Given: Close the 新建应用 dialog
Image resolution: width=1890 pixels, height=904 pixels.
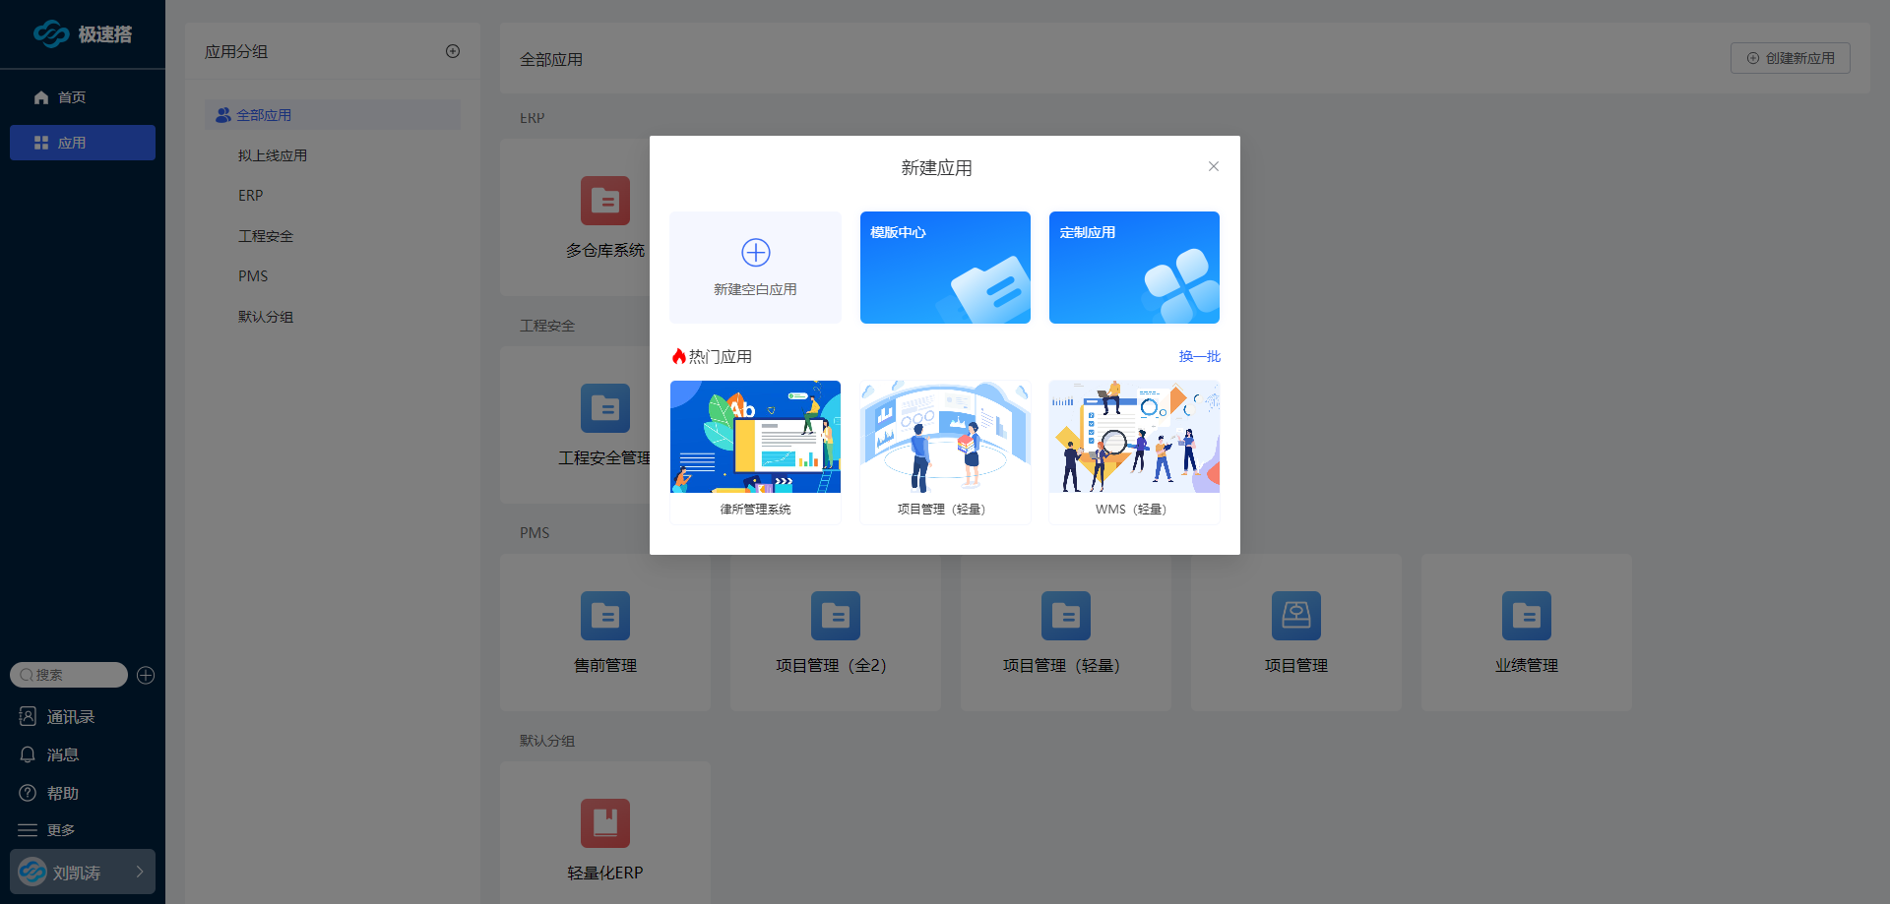Looking at the screenshot, I should pos(1214,166).
